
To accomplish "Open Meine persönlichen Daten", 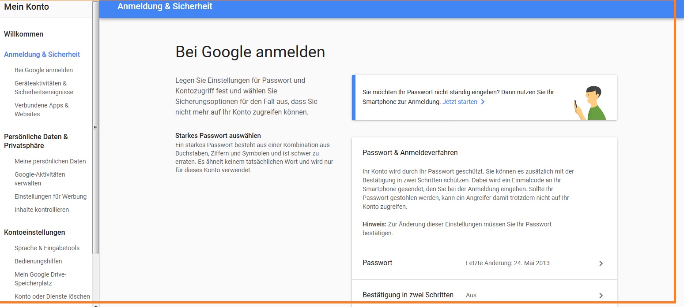I will [x=50, y=161].
